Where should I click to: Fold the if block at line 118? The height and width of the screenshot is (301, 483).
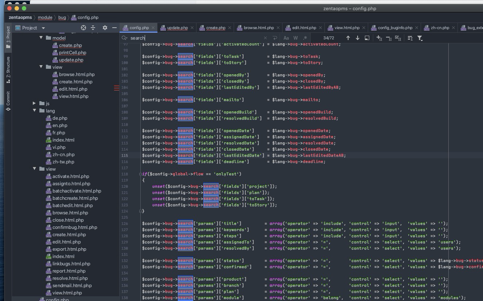140,174
